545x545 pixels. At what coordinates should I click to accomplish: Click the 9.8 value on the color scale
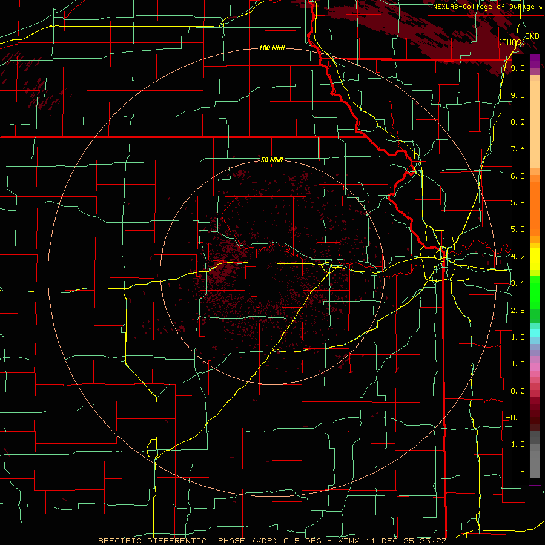(x=518, y=68)
